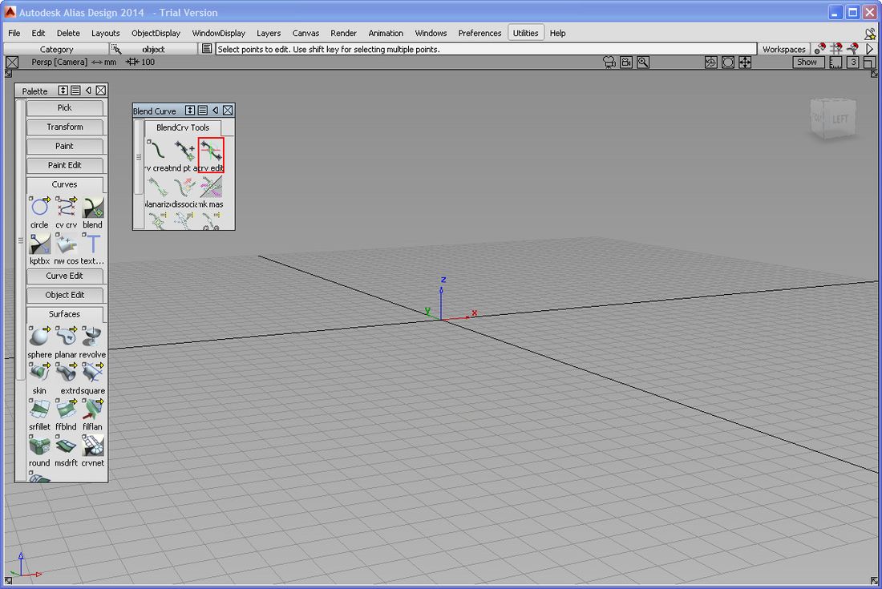This screenshot has width=882, height=589.
Task: Collapse the Palette with left-arrow icon
Action: [88, 91]
